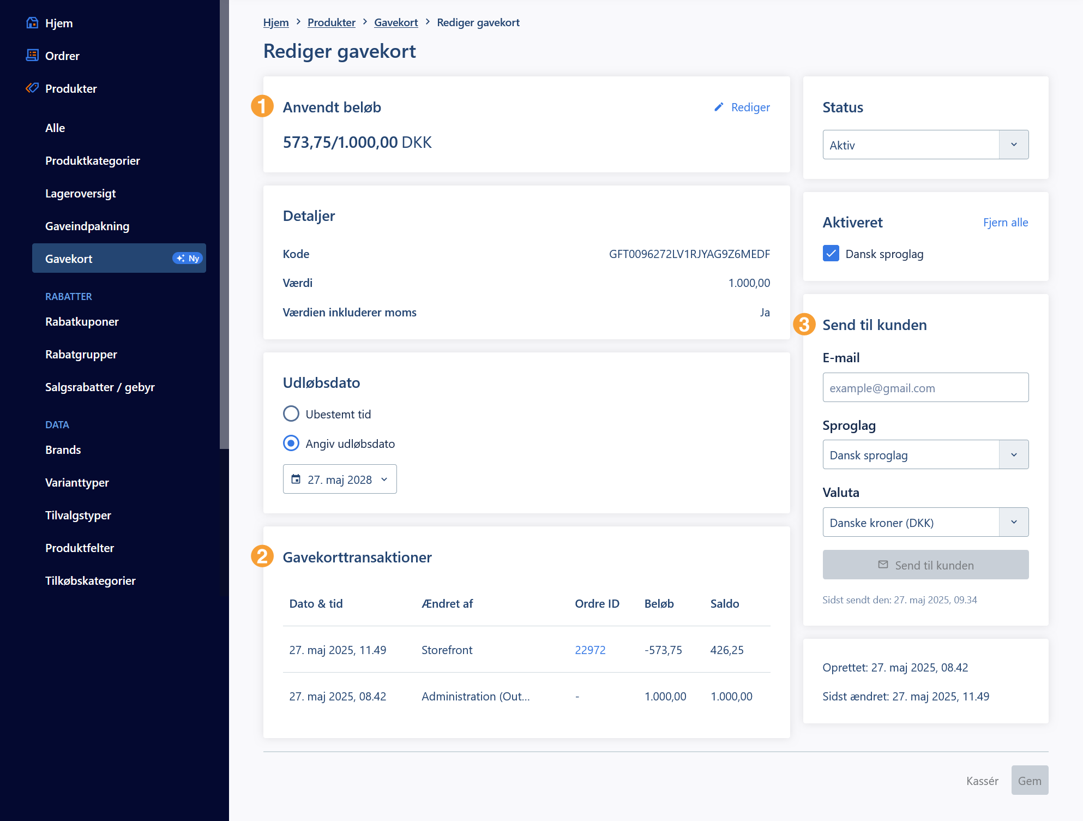Click the calendar icon in expiry date field

coord(296,480)
